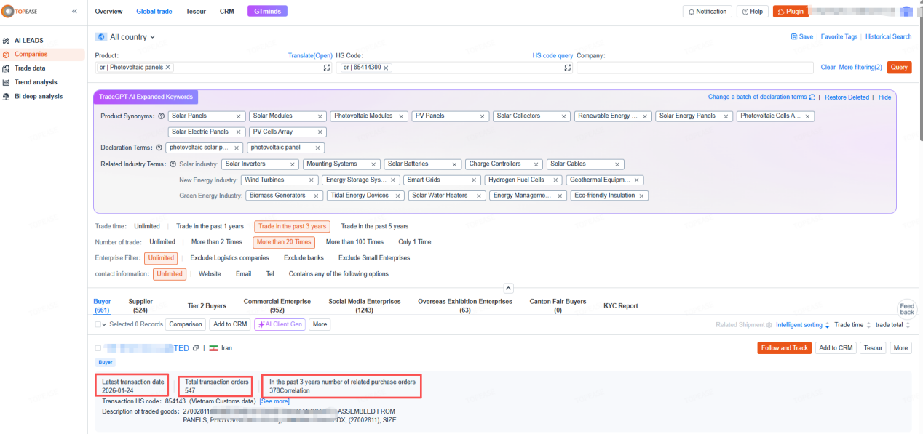Viewport: 923px width, 434px height.
Task: Open the Notification panel
Action: (x=707, y=11)
